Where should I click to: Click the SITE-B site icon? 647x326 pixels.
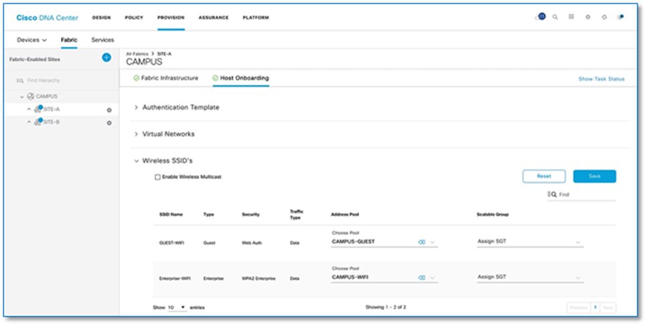pyautogui.click(x=38, y=122)
